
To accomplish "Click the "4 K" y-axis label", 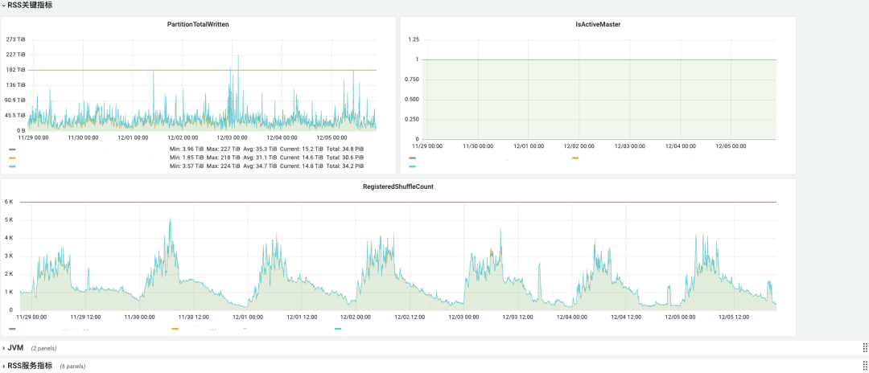I will coord(9,238).
